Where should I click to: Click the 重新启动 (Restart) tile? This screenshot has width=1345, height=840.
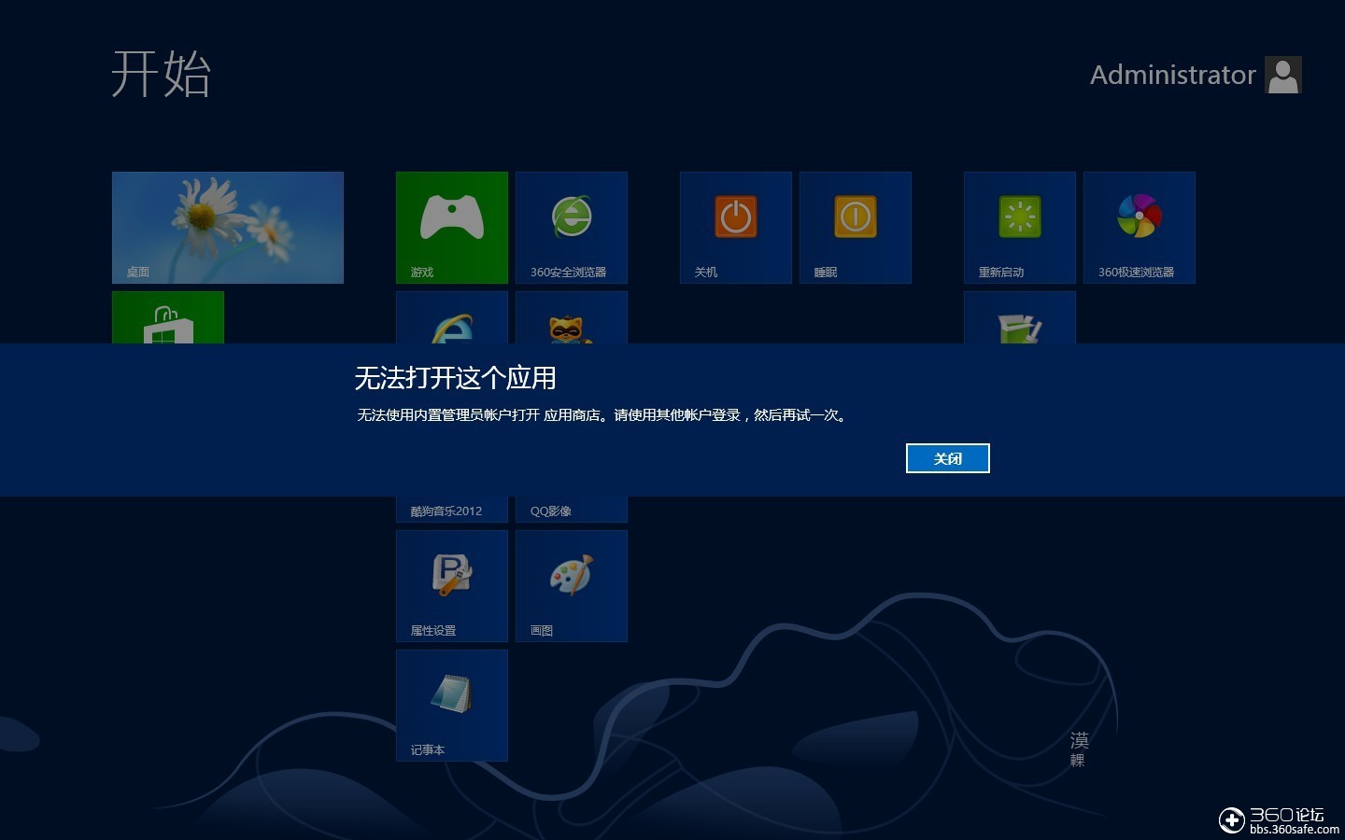1018,227
